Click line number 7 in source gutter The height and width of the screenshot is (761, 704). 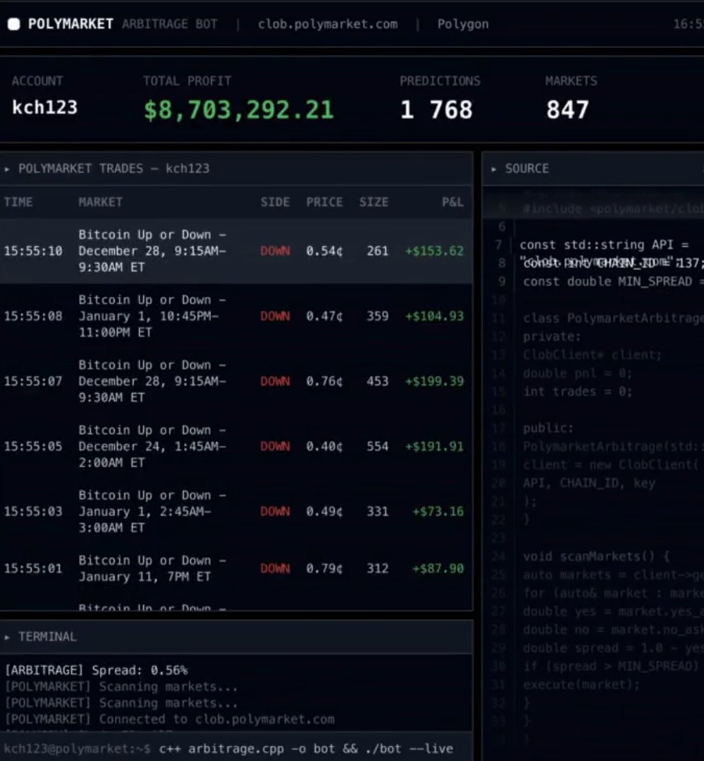[x=499, y=245]
